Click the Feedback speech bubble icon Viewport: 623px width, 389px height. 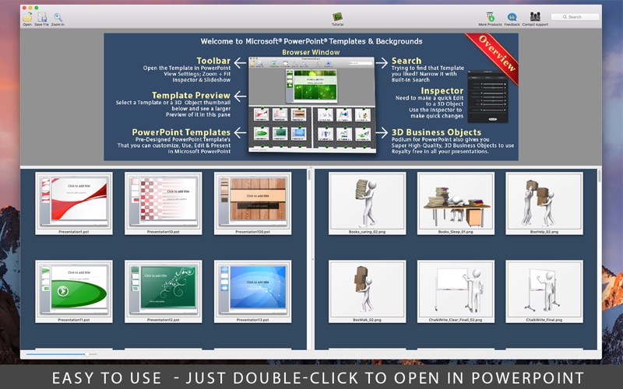pyautogui.click(x=512, y=17)
